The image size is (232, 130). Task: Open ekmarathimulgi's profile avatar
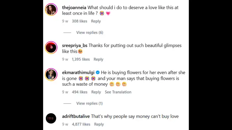(51, 75)
